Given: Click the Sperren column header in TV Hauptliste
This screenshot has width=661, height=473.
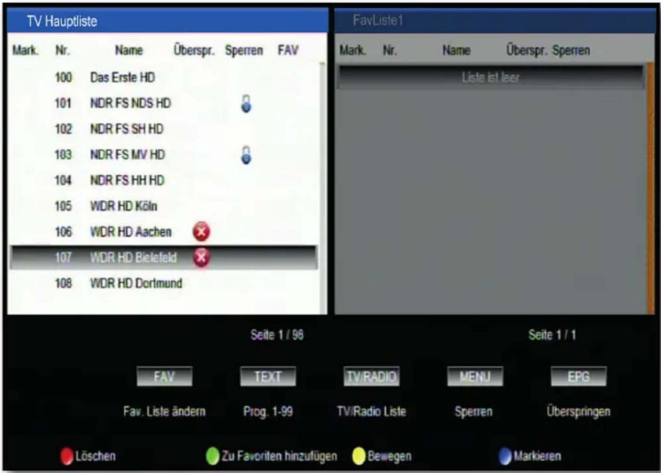Looking at the screenshot, I should click(x=244, y=50).
